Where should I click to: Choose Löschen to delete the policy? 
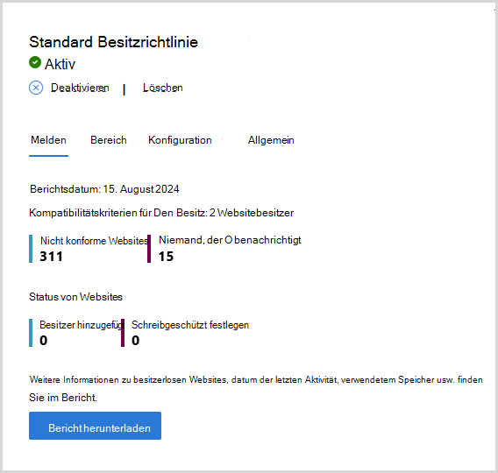pos(162,88)
